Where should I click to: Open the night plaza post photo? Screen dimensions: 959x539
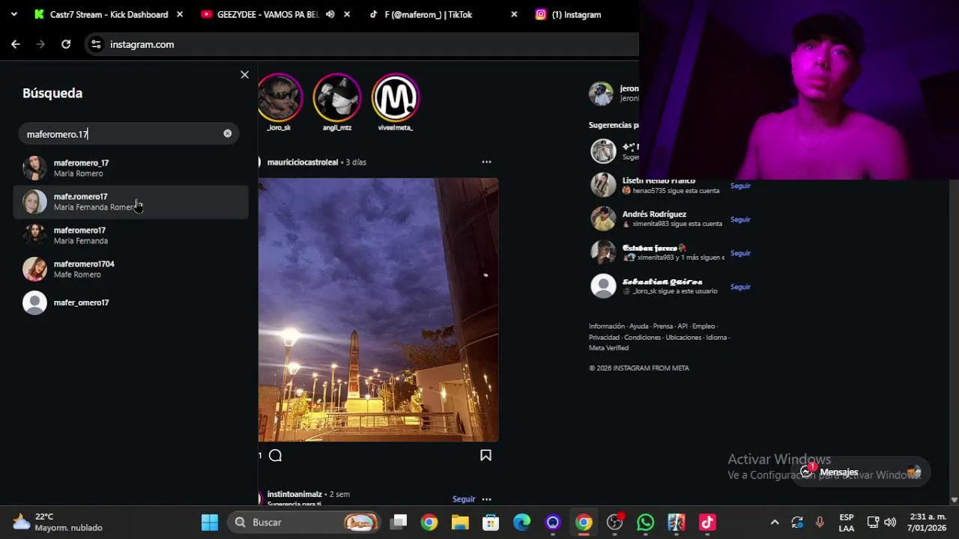click(x=378, y=309)
